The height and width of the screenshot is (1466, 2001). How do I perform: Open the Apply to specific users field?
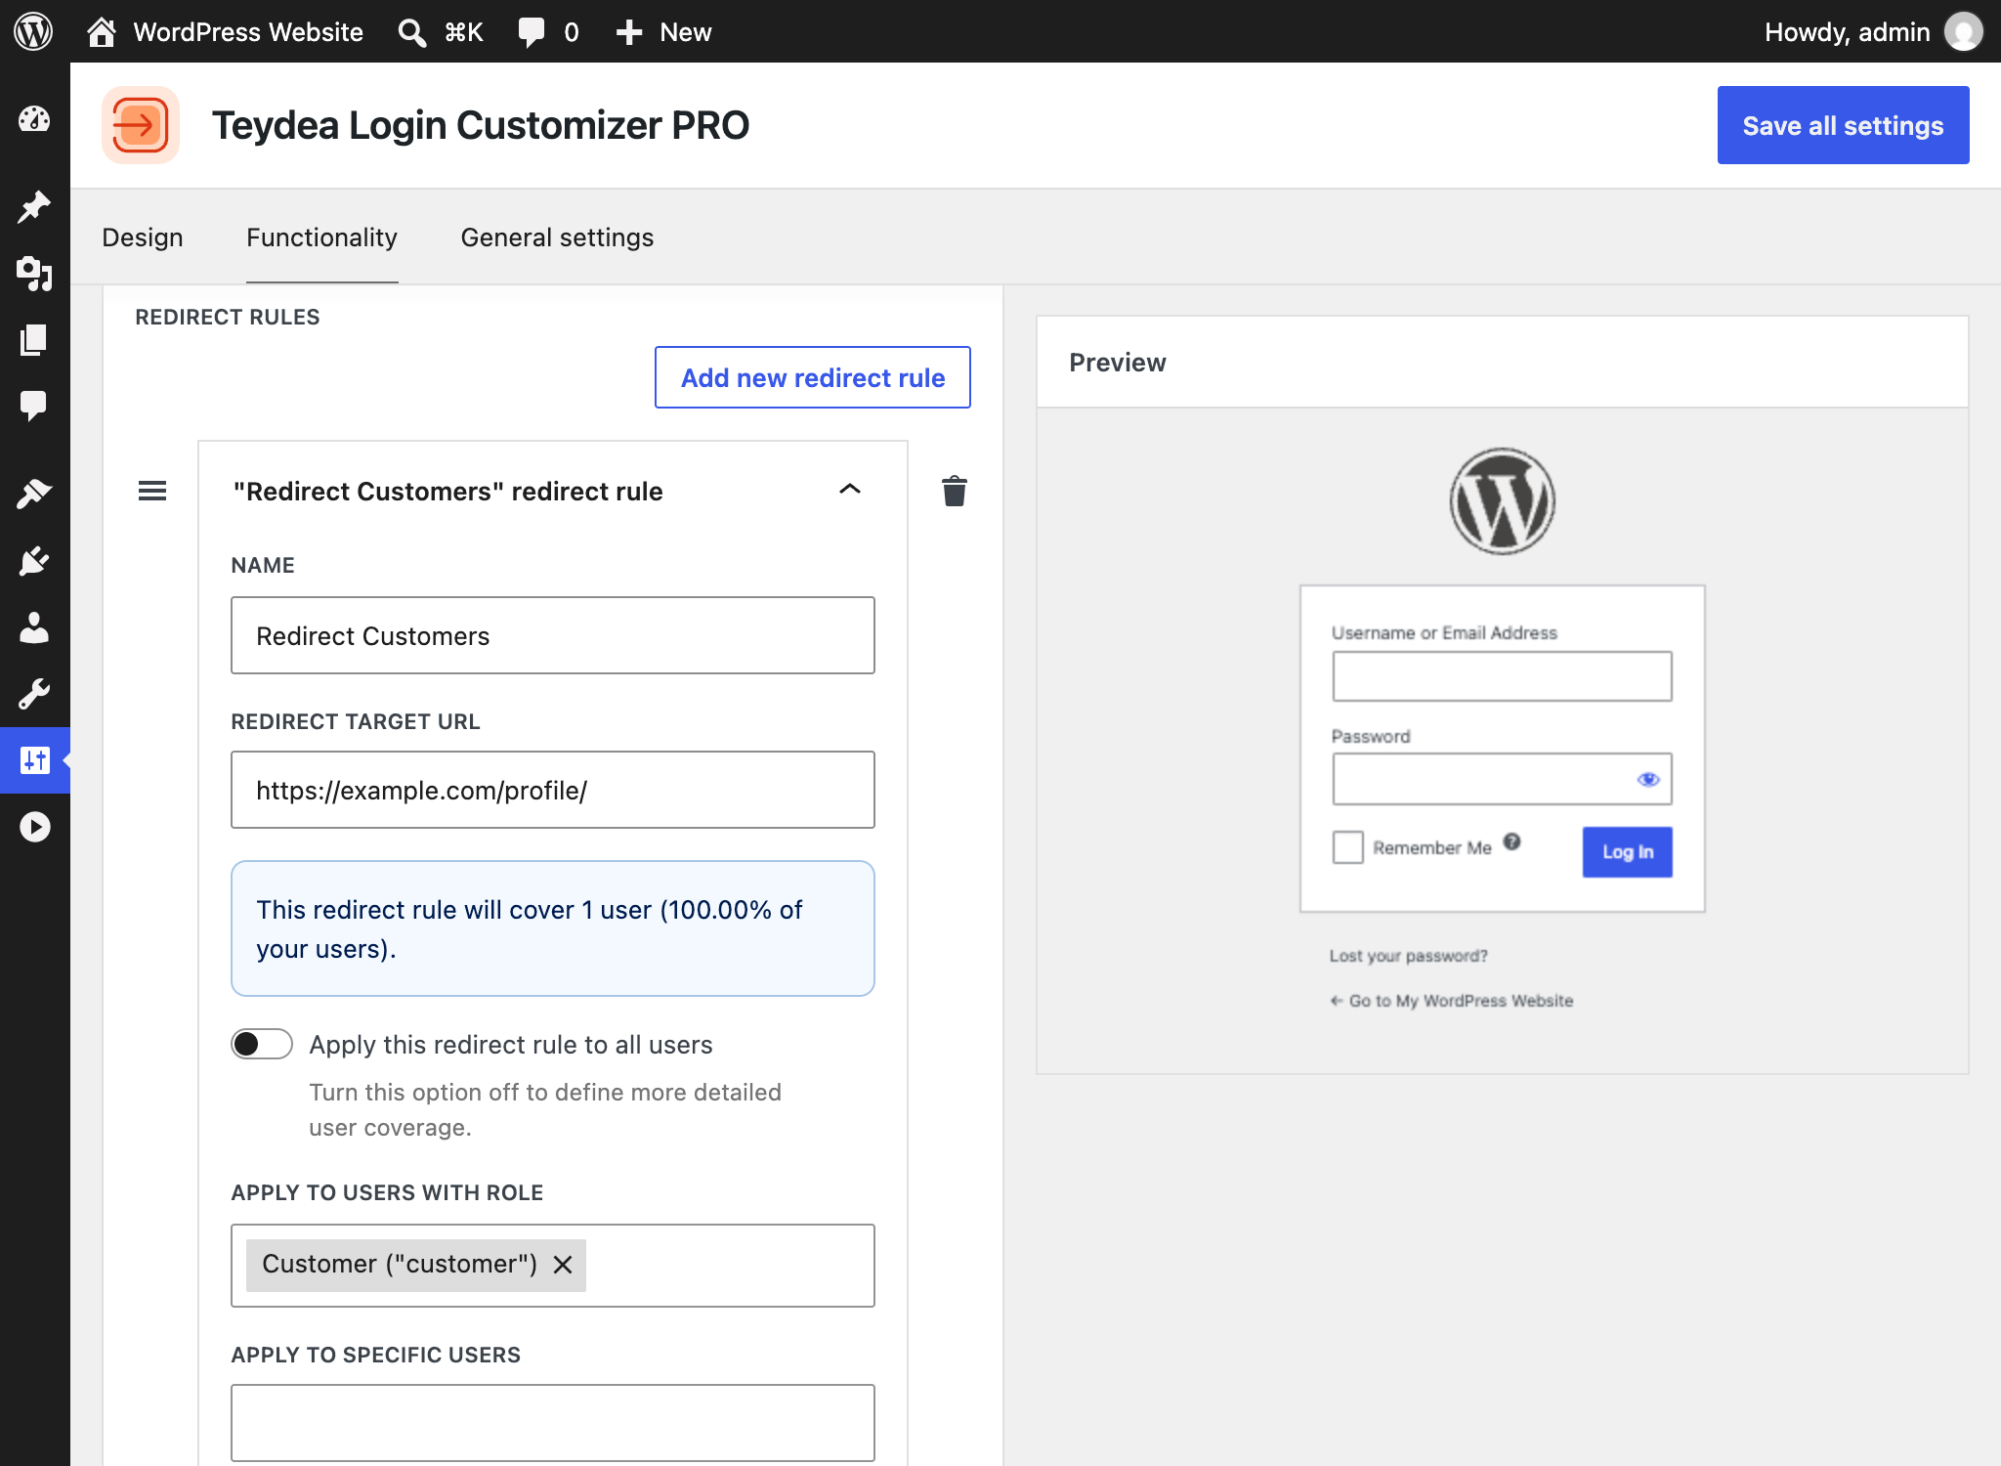(x=553, y=1423)
